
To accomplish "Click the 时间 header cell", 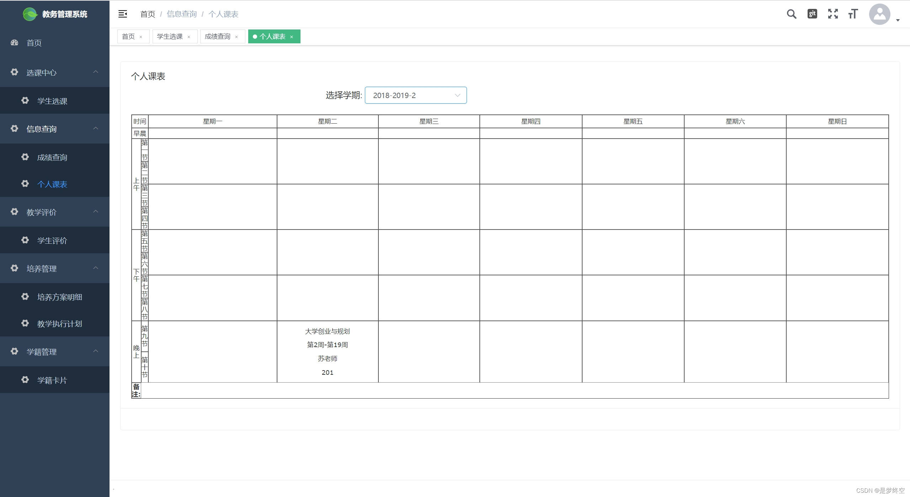I will [x=140, y=121].
